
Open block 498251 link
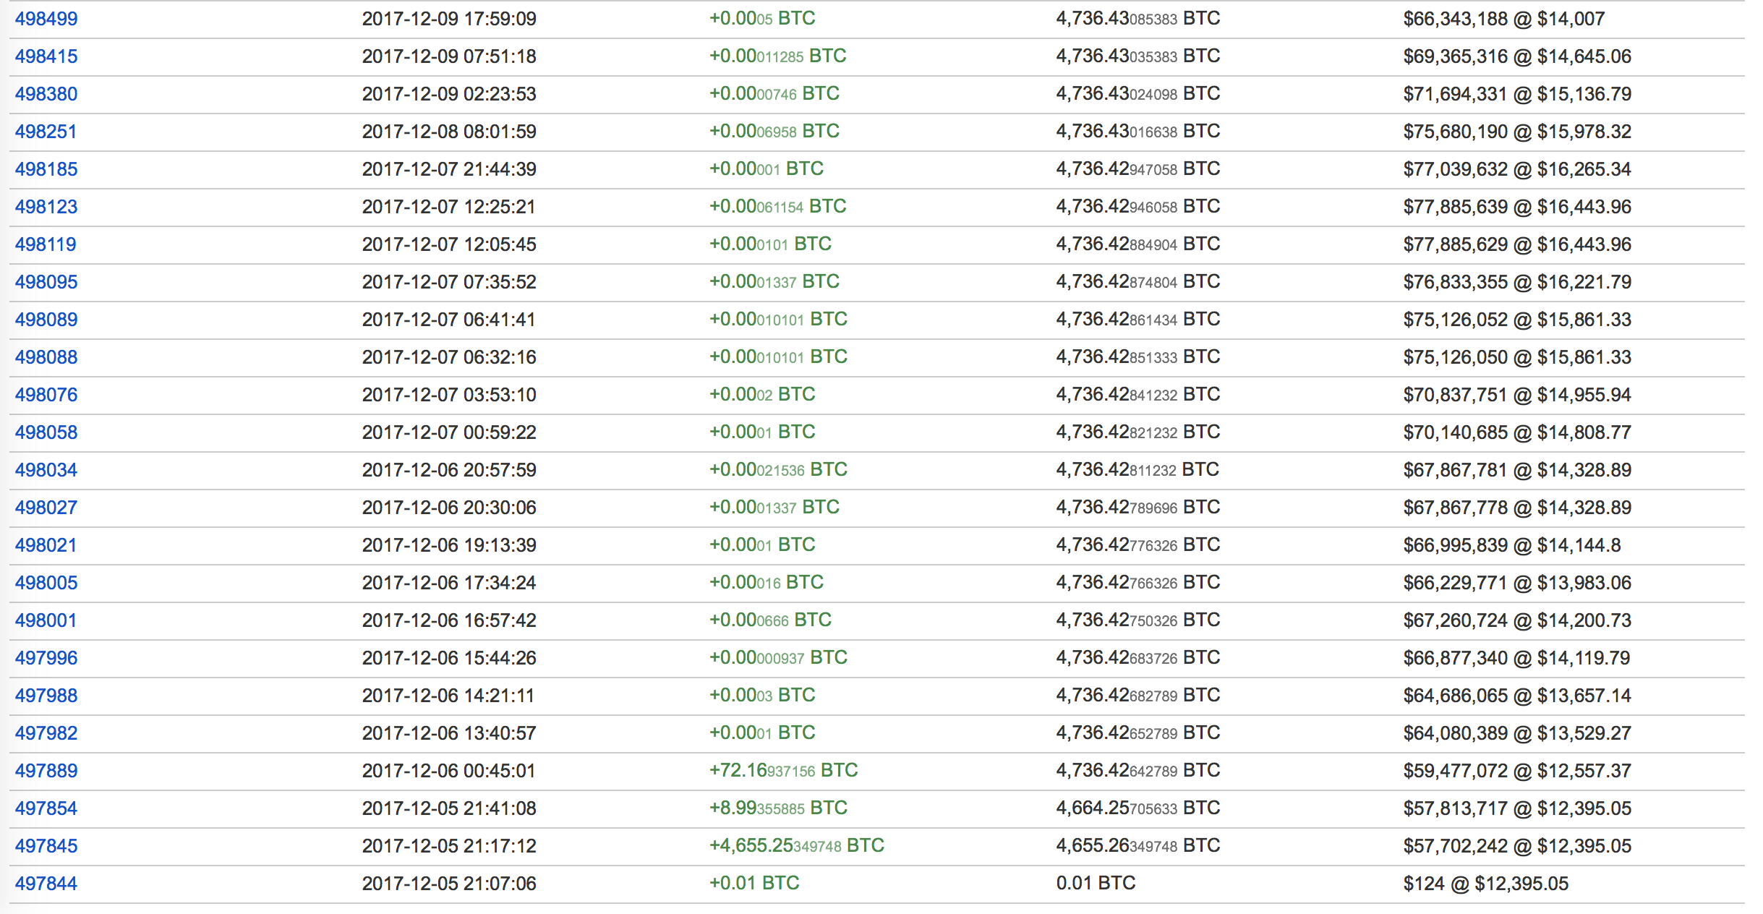pos(46,132)
